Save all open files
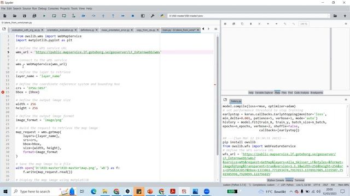350x196 pixels. (34, 16)
